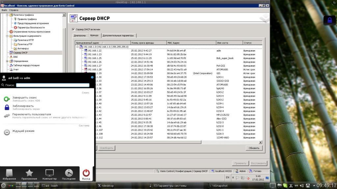Open Последние in the KDE launcher

(69, 175)
